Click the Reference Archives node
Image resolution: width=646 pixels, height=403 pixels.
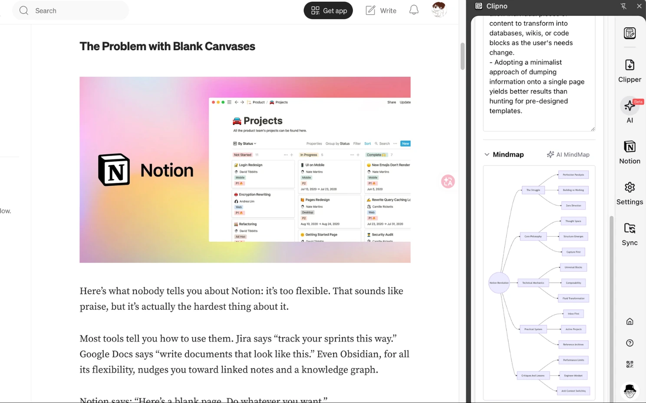point(573,344)
